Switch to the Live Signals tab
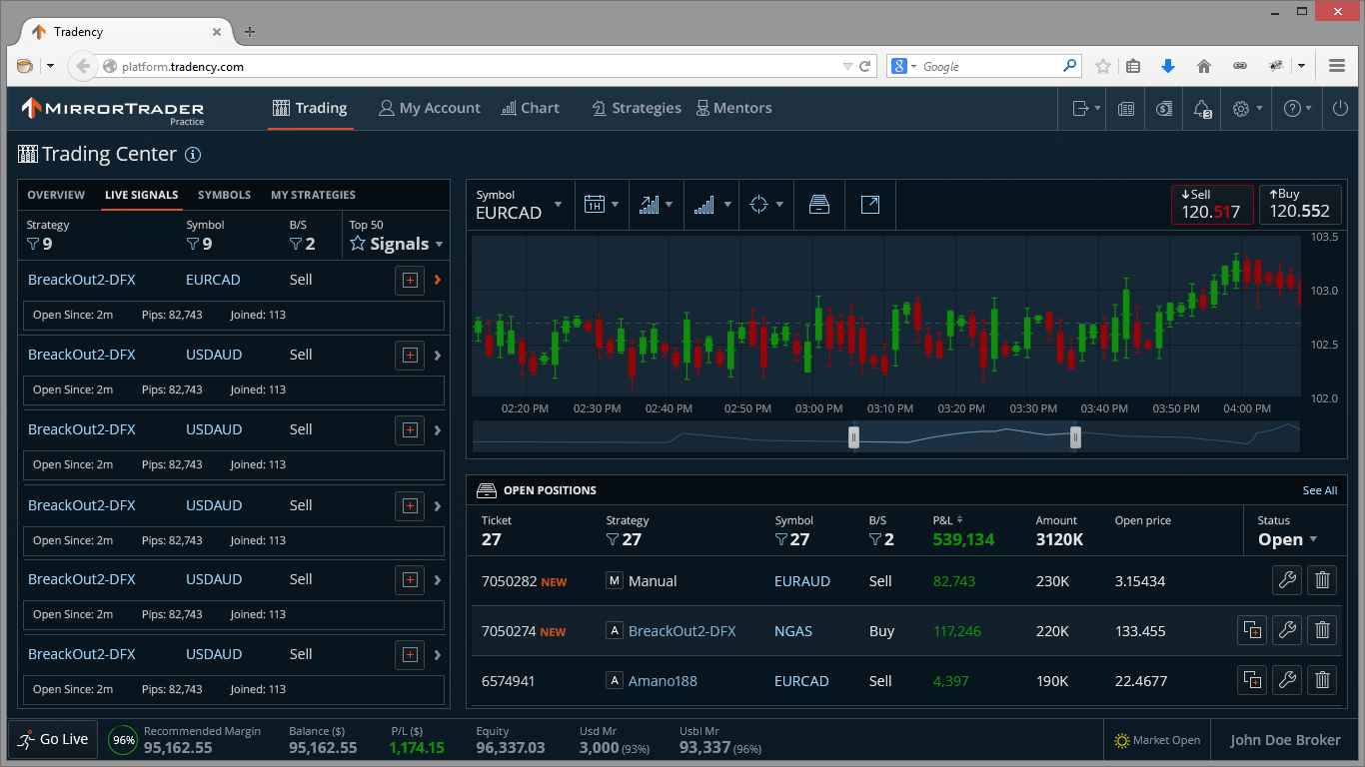 click(x=142, y=195)
